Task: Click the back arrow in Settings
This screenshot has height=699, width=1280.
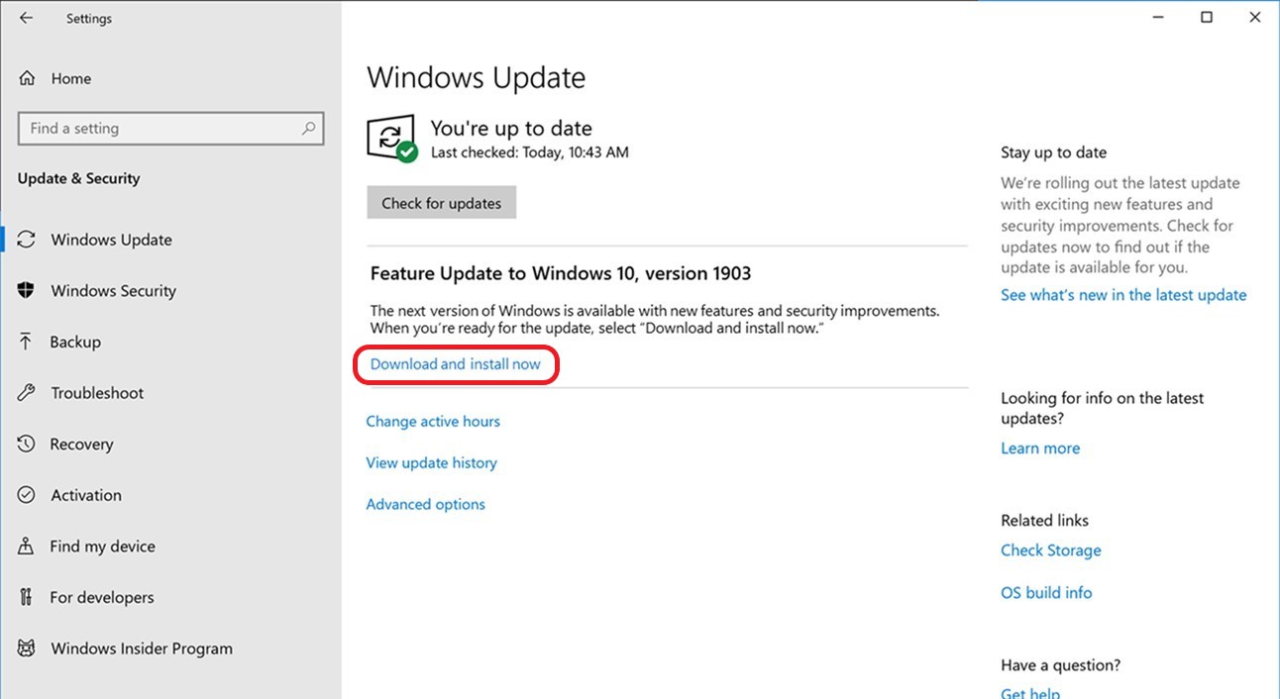Action: (x=26, y=18)
